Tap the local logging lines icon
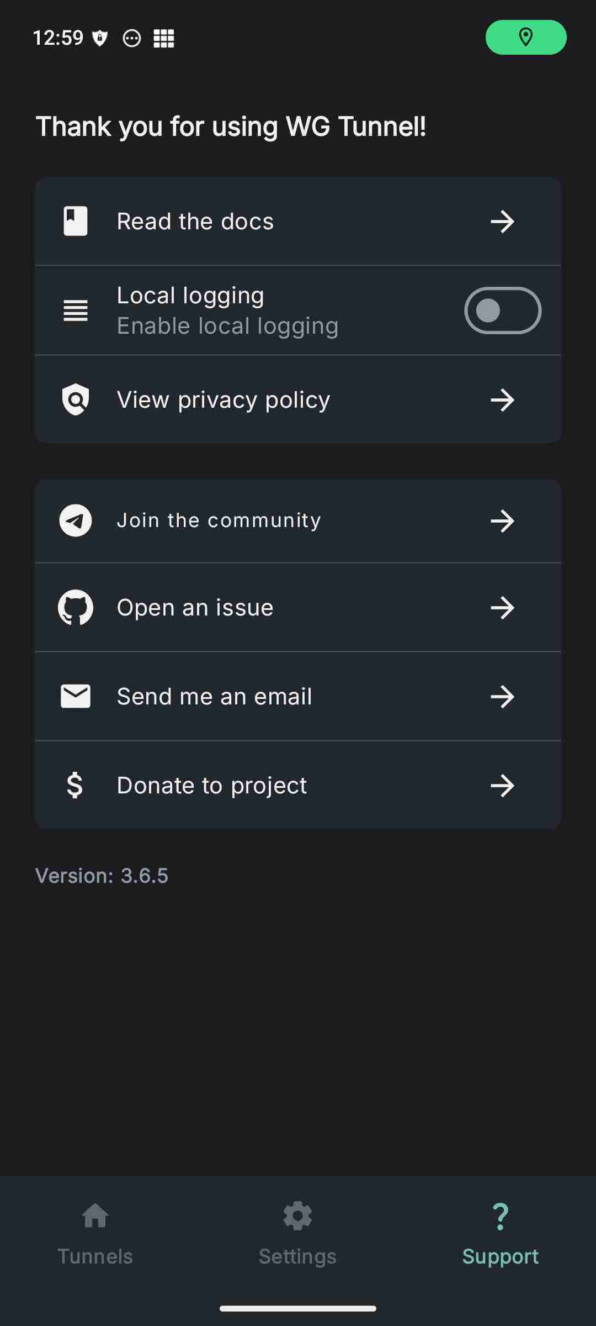596x1326 pixels. coord(76,311)
